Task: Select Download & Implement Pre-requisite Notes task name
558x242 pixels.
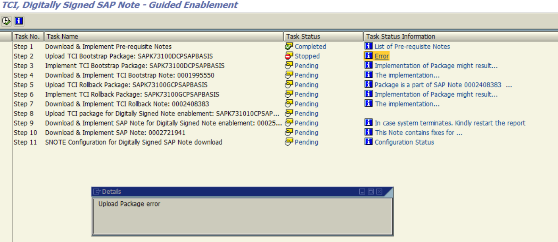Action: pyautogui.click(x=108, y=47)
